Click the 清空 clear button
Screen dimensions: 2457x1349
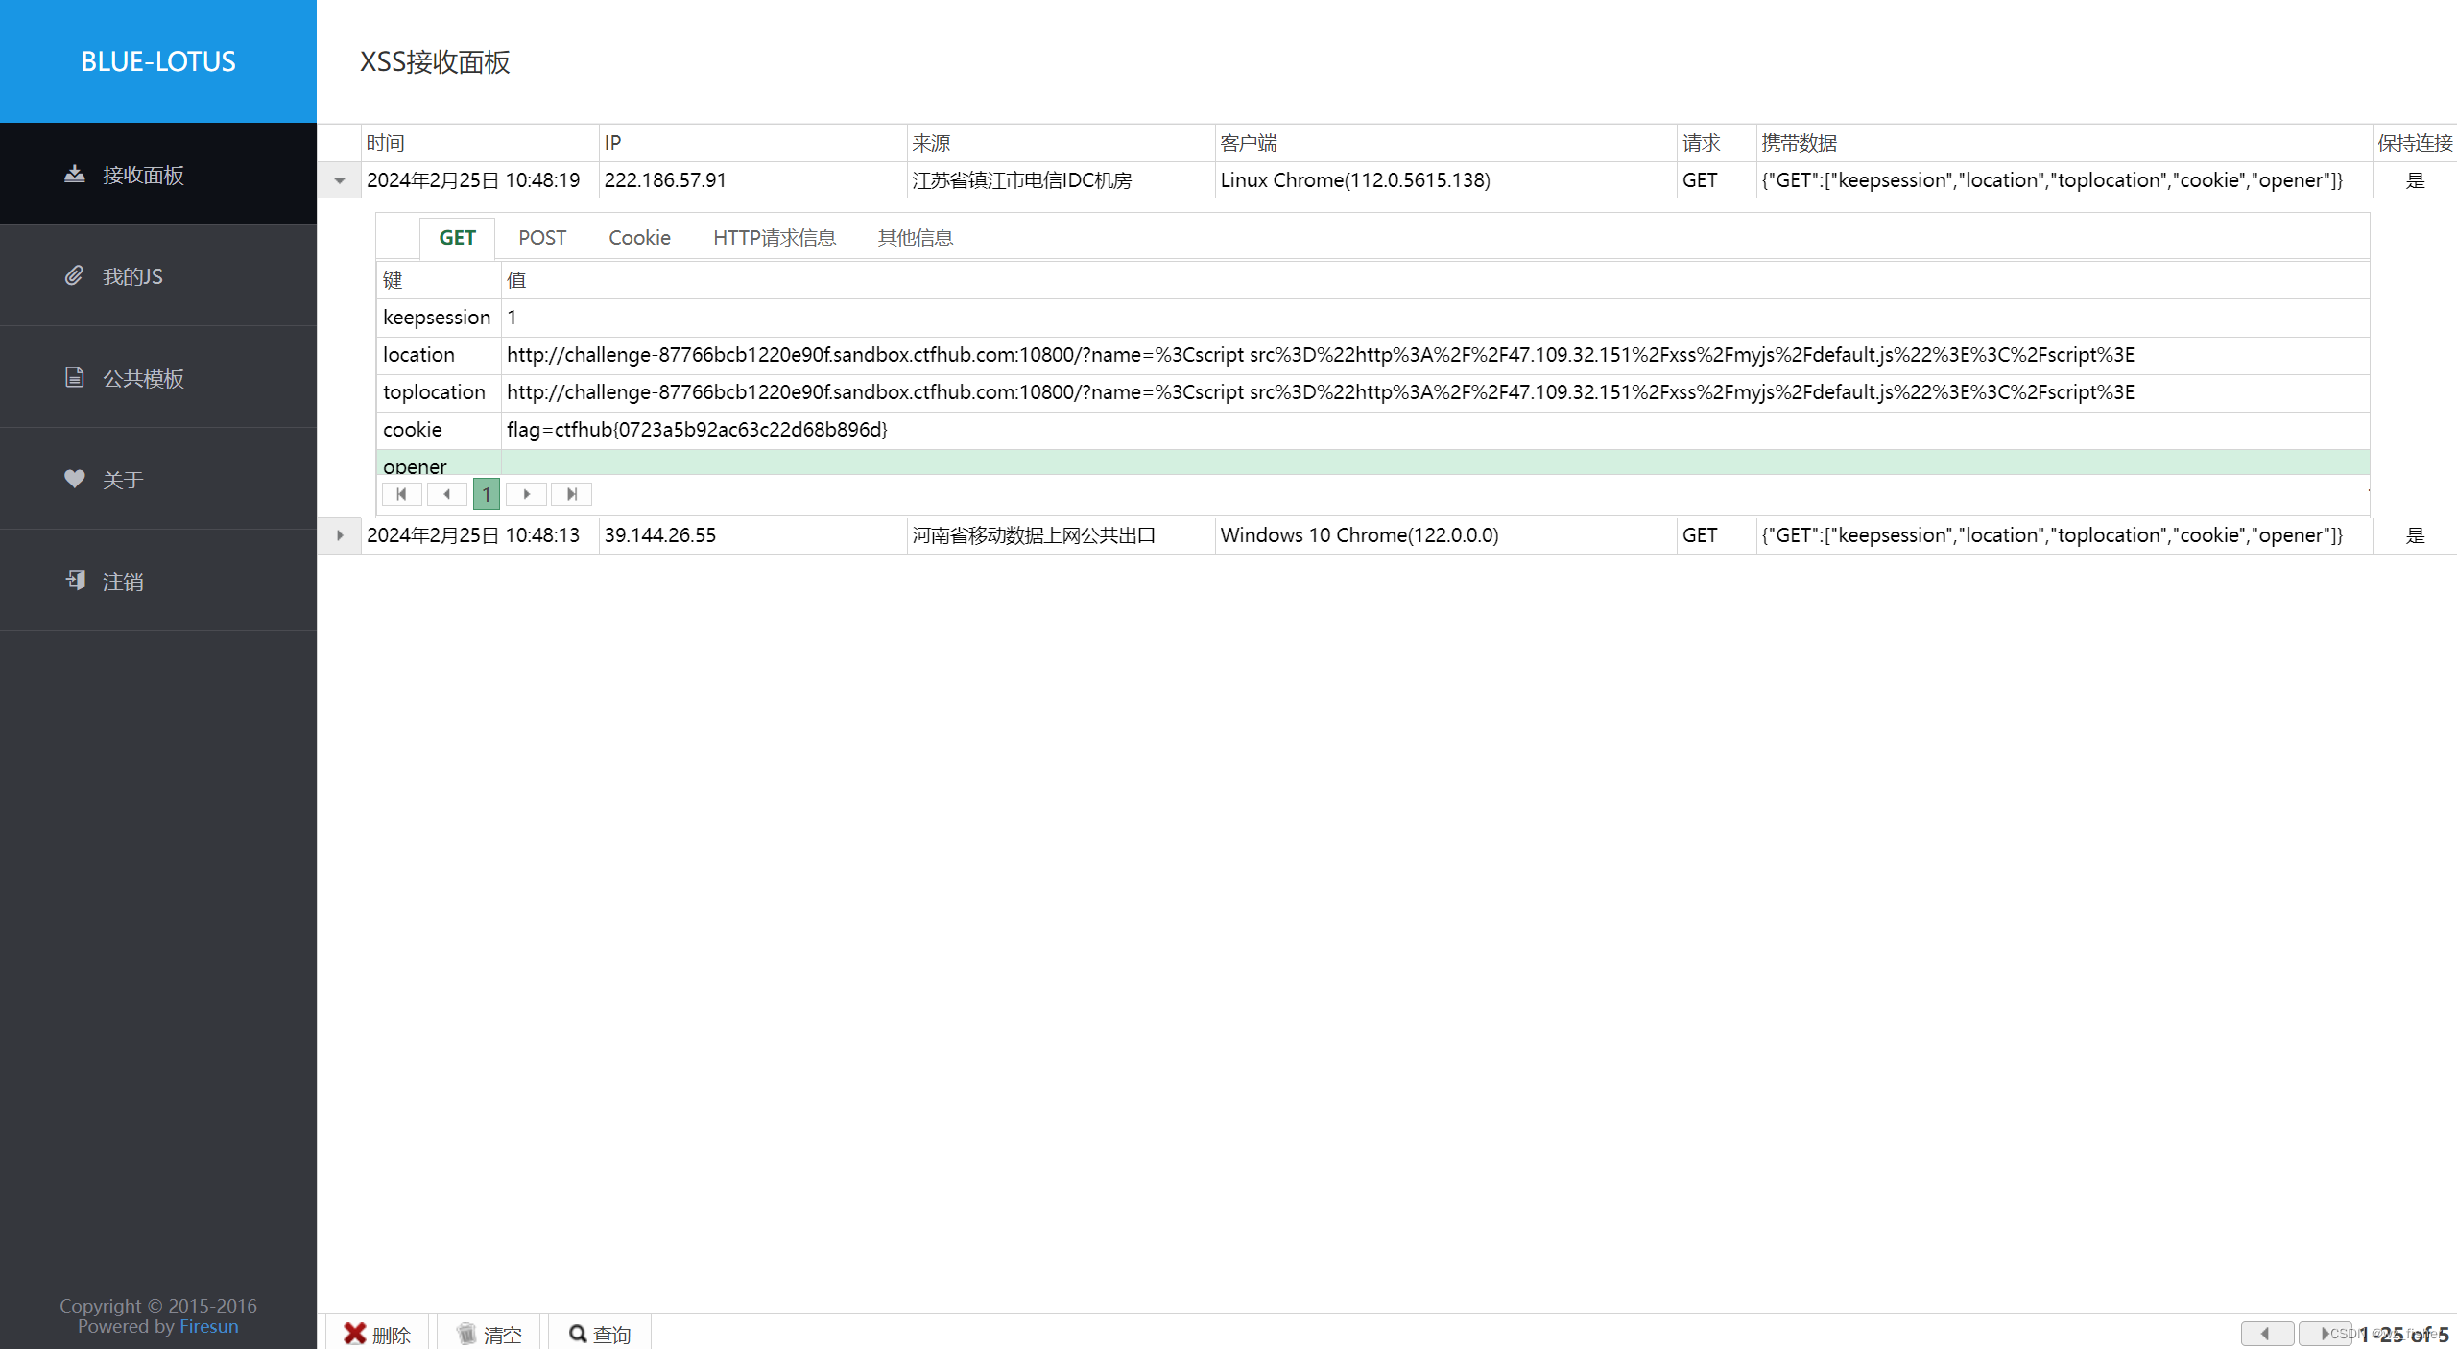[489, 1334]
